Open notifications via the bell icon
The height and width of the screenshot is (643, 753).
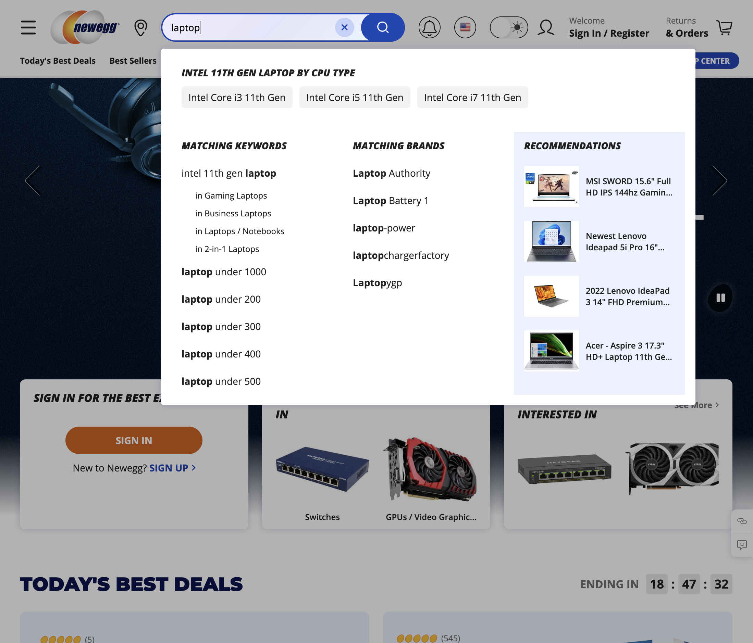(x=430, y=27)
